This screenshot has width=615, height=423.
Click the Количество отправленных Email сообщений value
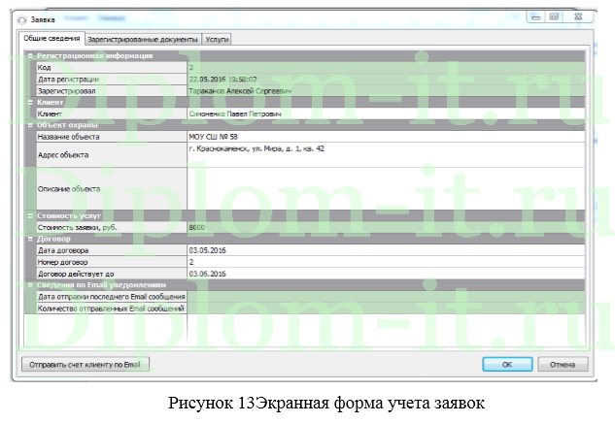[386, 309]
